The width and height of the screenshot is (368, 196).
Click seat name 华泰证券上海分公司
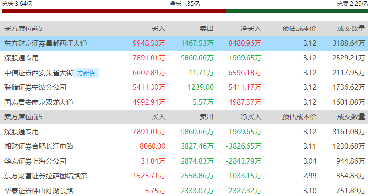[x=35, y=161]
